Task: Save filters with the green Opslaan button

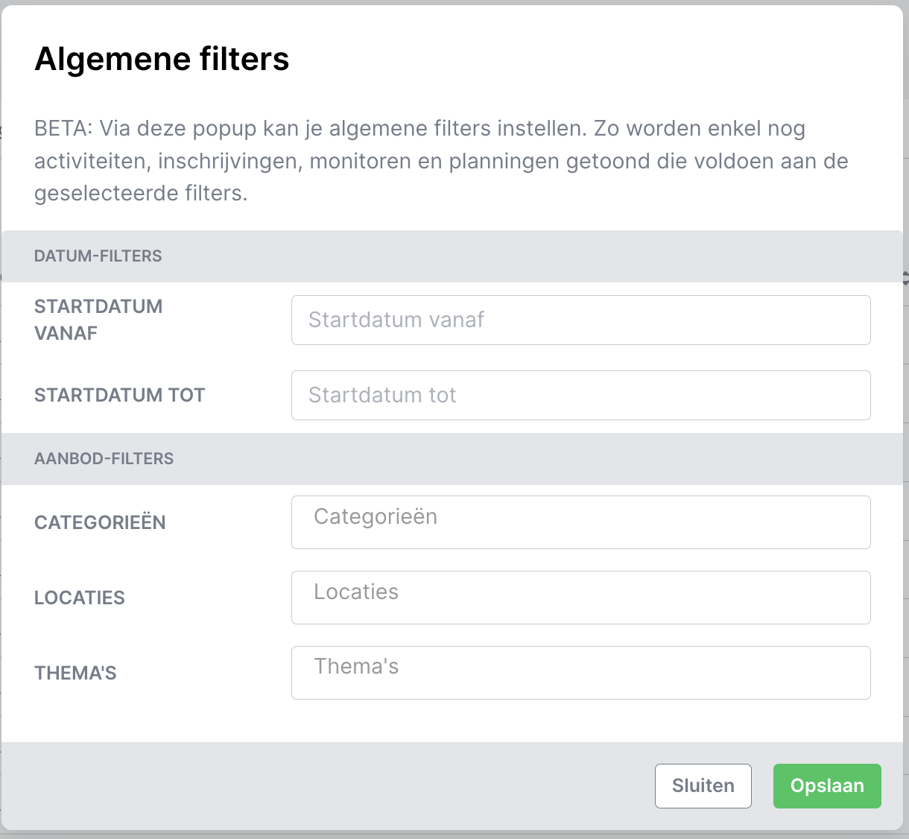Action: point(827,786)
